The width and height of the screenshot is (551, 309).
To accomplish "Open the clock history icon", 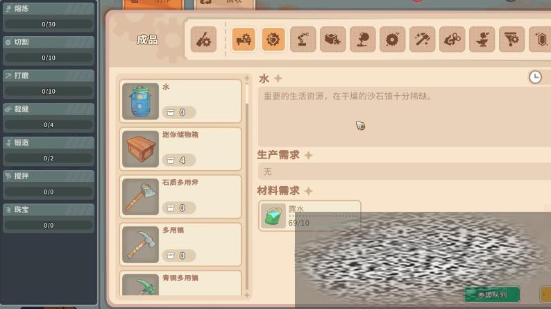I will [535, 77].
